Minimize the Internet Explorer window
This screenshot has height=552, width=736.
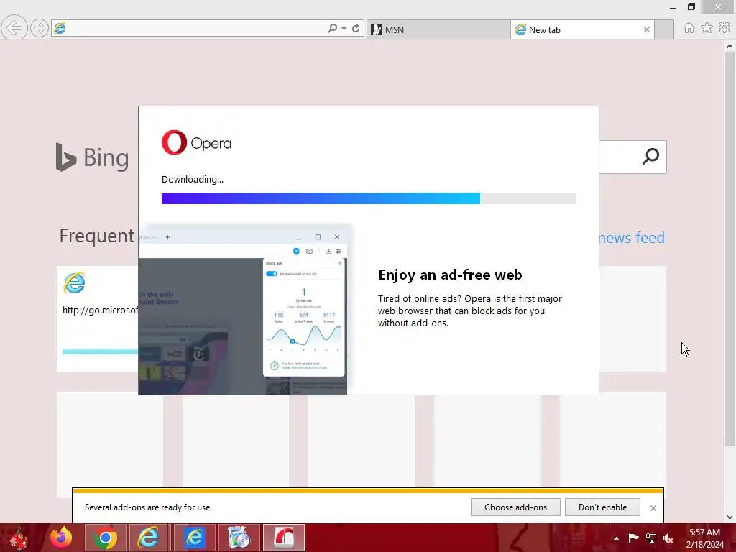(x=673, y=7)
